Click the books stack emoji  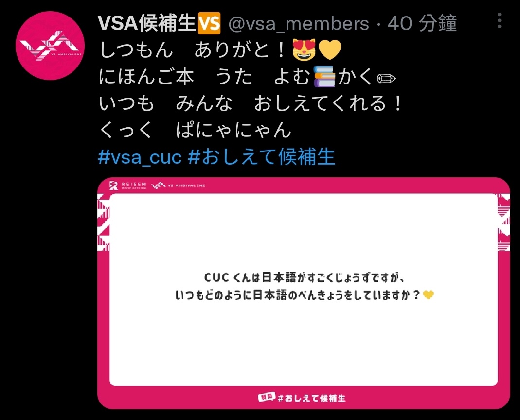click(x=324, y=76)
